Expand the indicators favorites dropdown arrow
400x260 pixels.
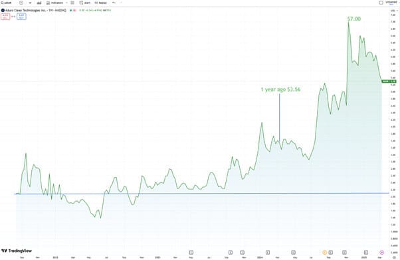click(x=66, y=3)
